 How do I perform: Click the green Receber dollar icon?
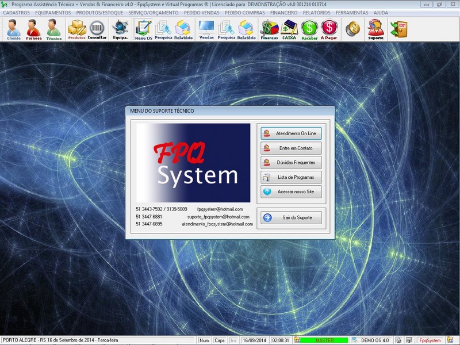309,29
